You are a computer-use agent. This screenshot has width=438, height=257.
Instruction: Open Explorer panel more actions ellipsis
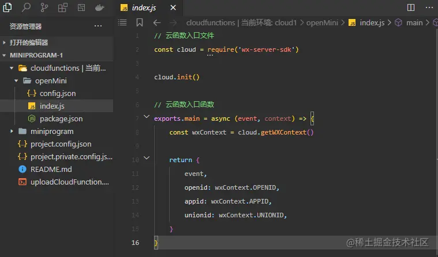[x=98, y=26]
